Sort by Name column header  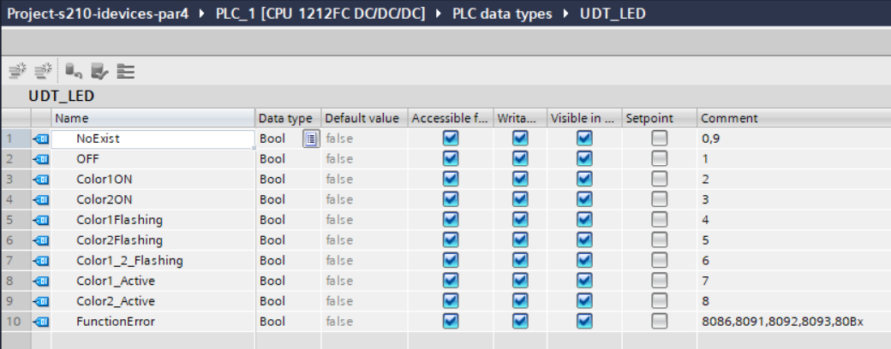pyautogui.click(x=152, y=118)
